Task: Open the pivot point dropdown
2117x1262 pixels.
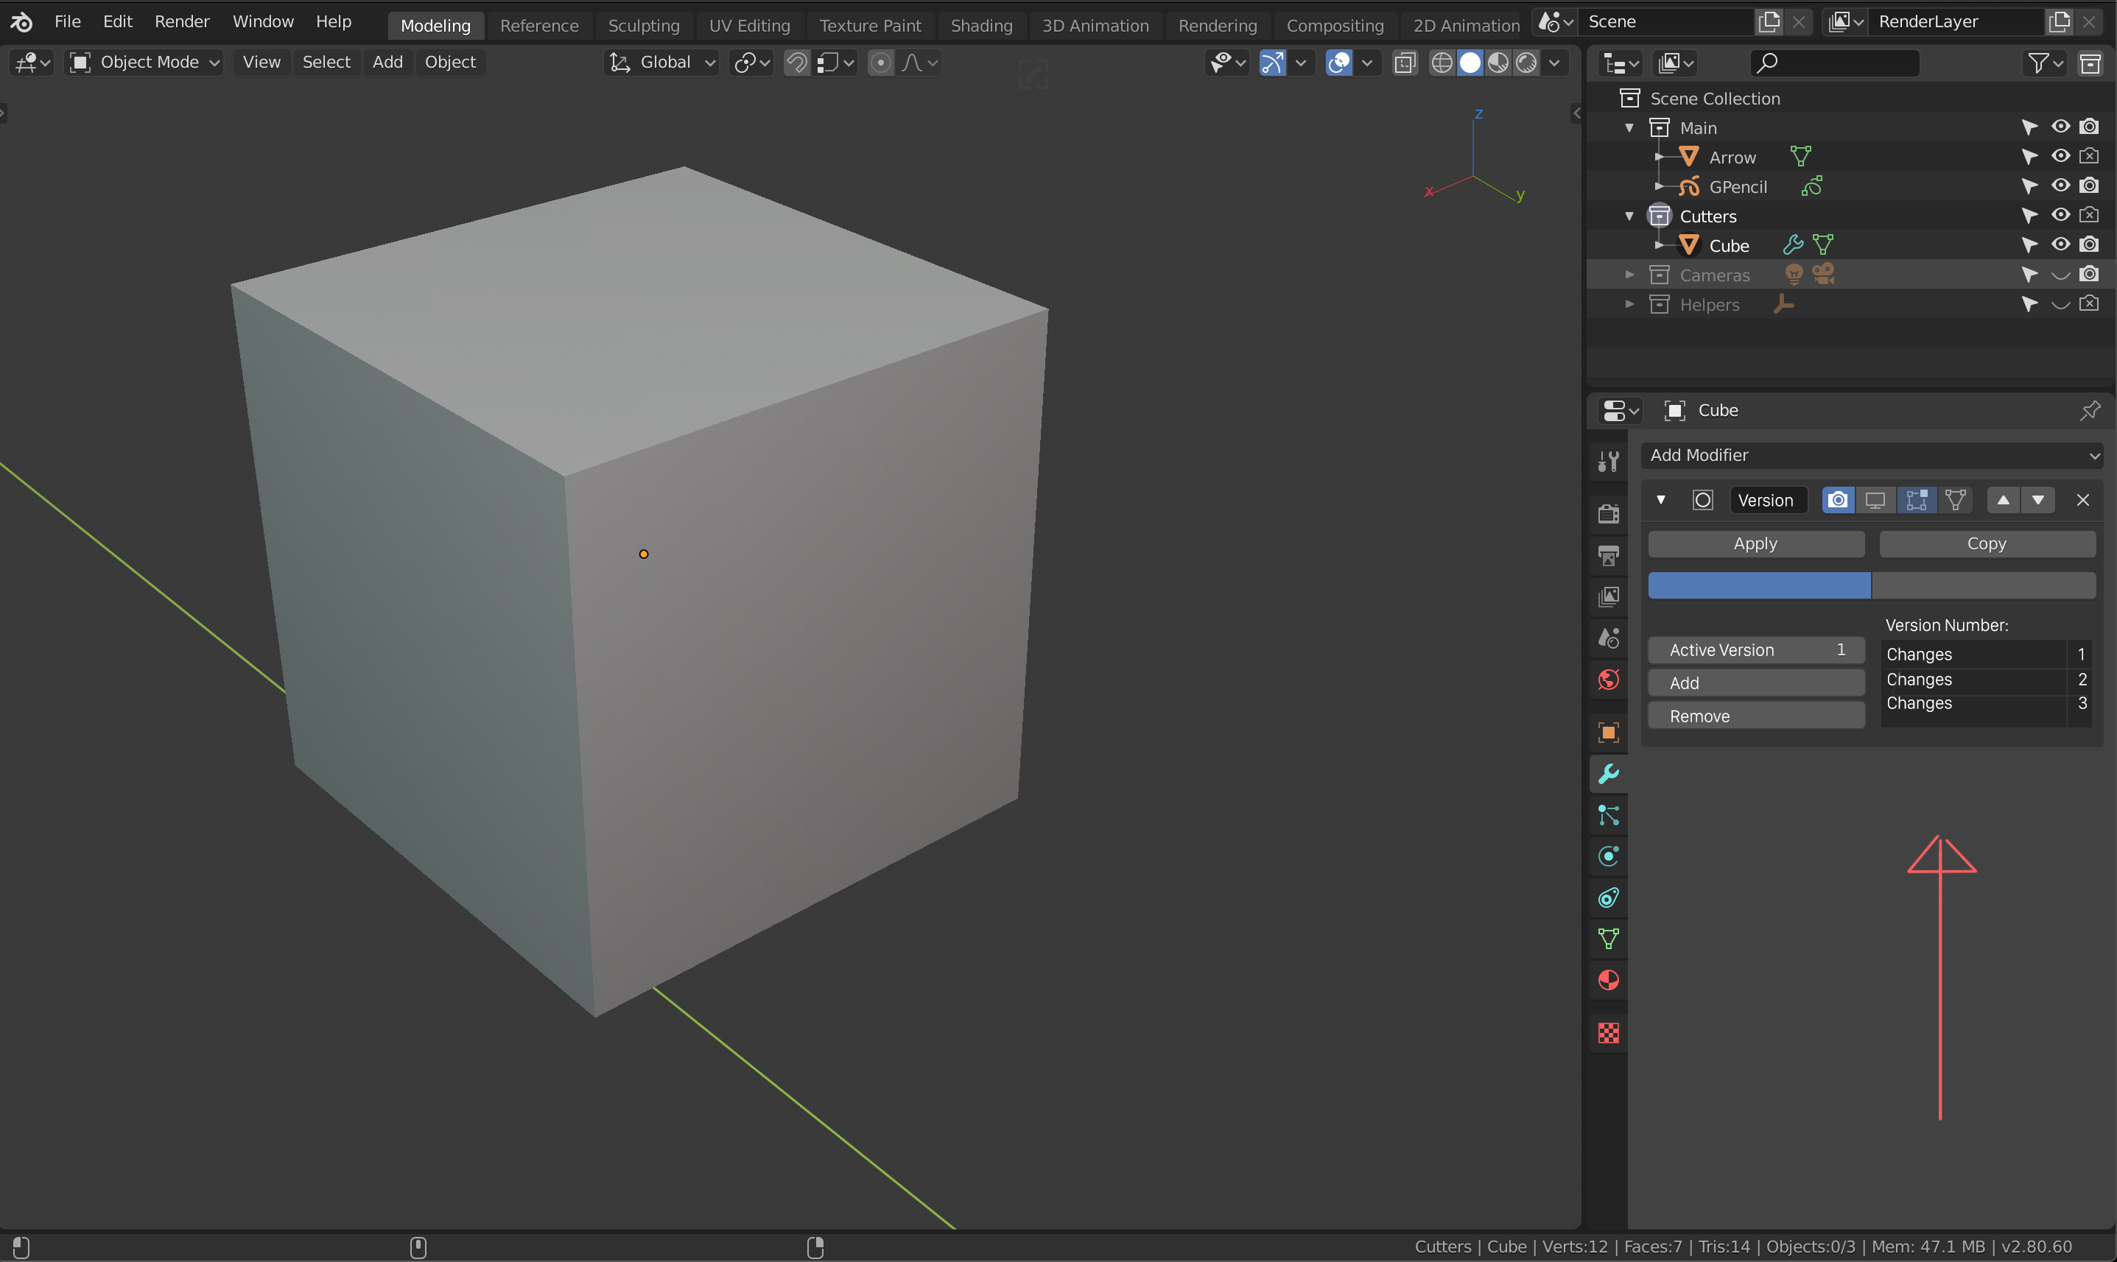Action: coord(752,62)
